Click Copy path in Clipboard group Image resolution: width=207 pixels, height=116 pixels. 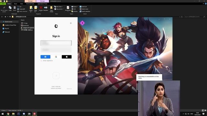click(21, 9)
